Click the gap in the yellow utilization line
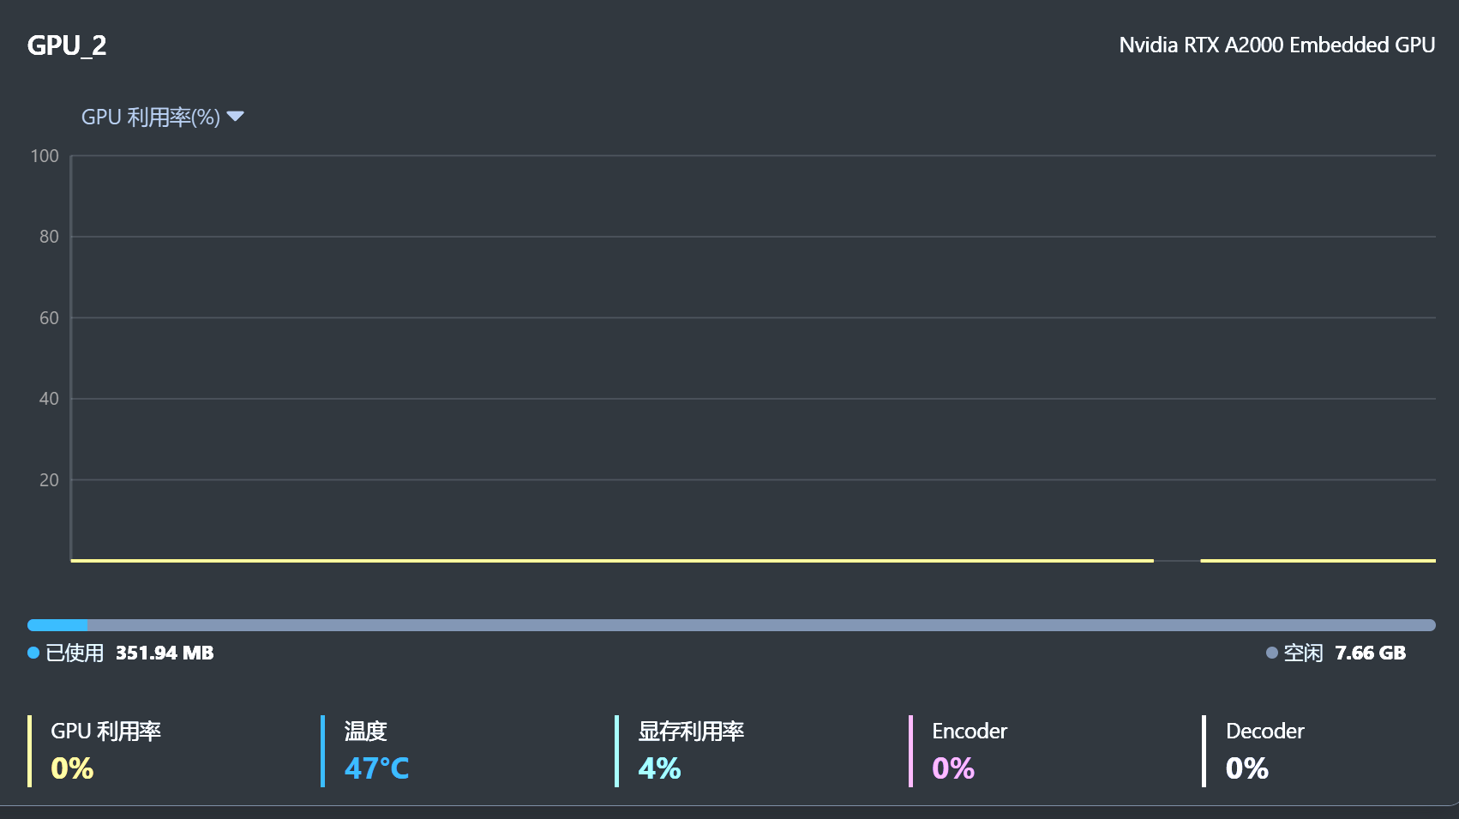The width and height of the screenshot is (1459, 819). [1177, 561]
